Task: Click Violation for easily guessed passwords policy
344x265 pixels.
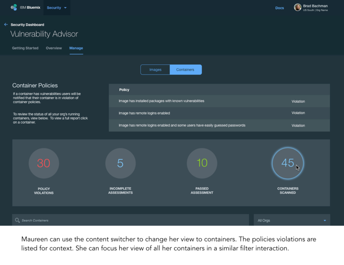Action: tap(298, 126)
